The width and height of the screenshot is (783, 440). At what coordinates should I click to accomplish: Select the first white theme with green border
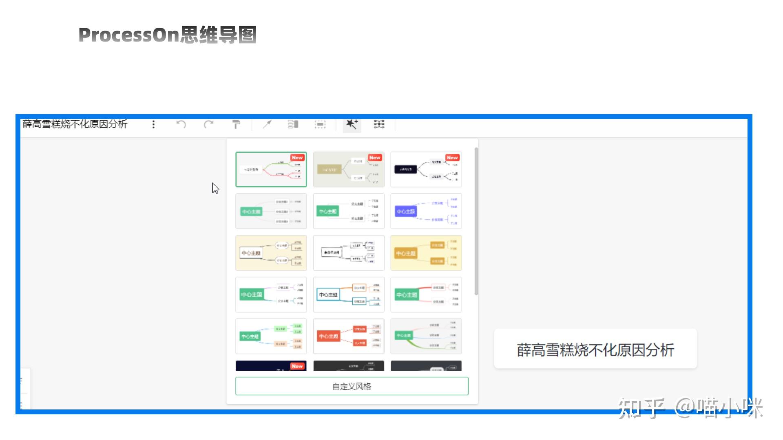click(271, 169)
